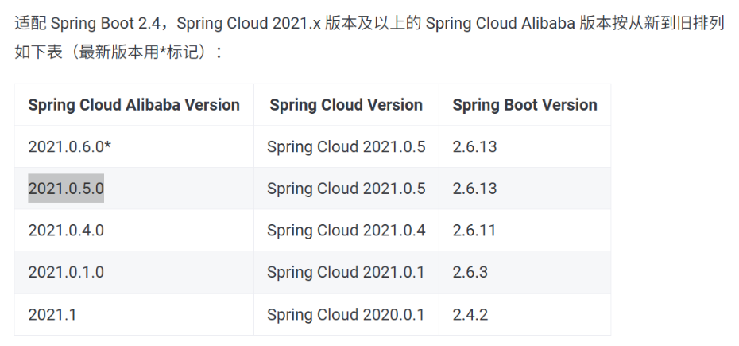The height and width of the screenshot is (346, 739).
Task: Click 2.6.13 in the 2021.0.5.0 row
Action: (524, 189)
